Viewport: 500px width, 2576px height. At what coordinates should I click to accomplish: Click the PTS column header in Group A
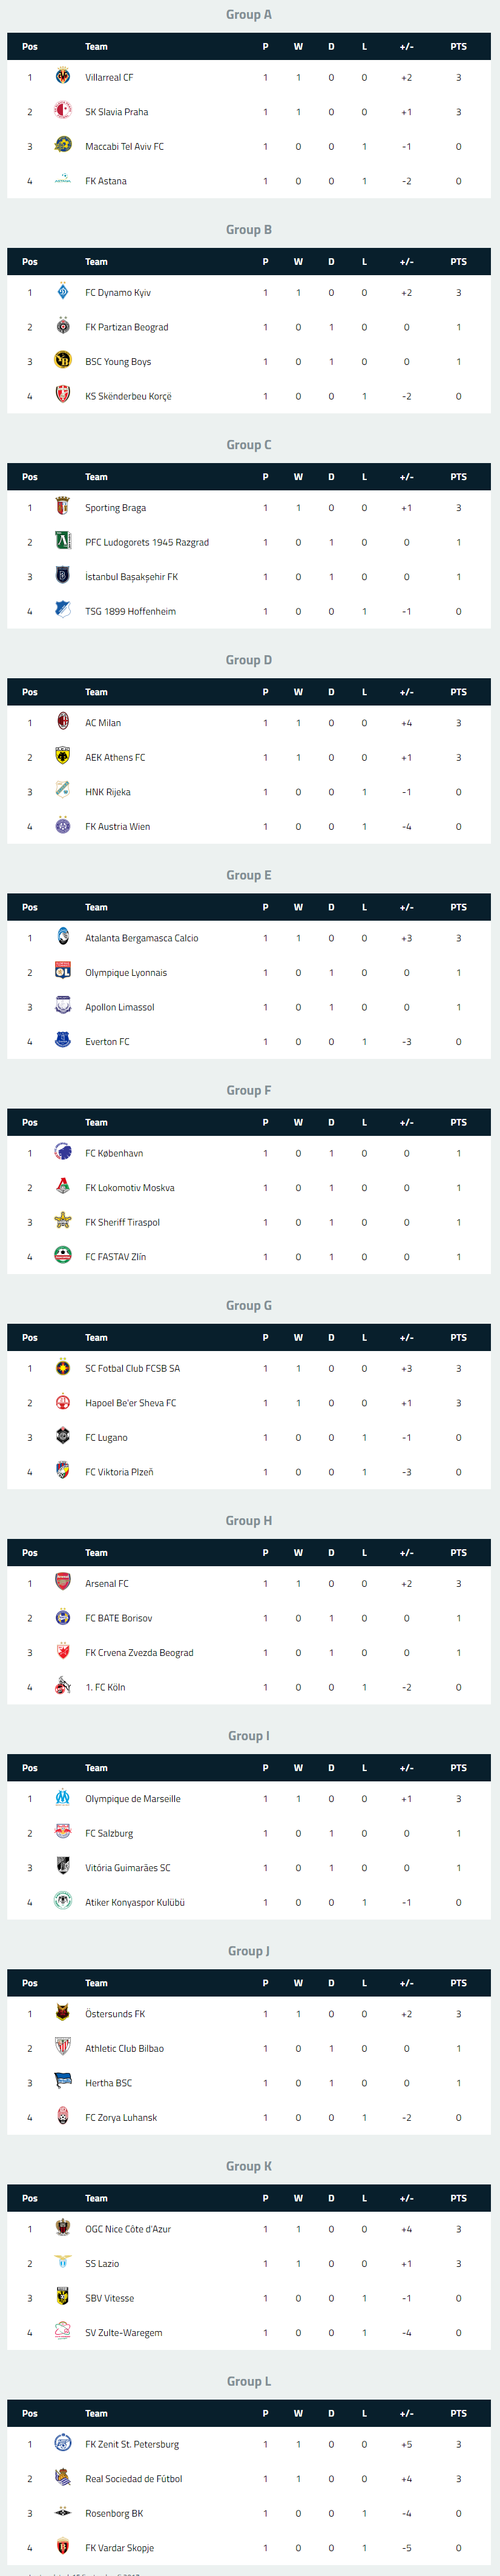click(458, 47)
